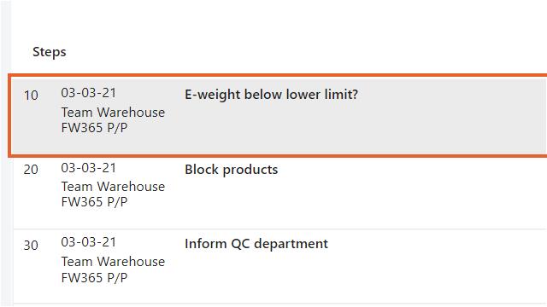Select the 03-03-21 date of step 20

click(88, 168)
